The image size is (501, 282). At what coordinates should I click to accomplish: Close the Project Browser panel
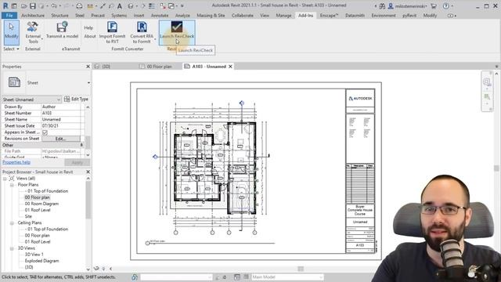pos(88,172)
